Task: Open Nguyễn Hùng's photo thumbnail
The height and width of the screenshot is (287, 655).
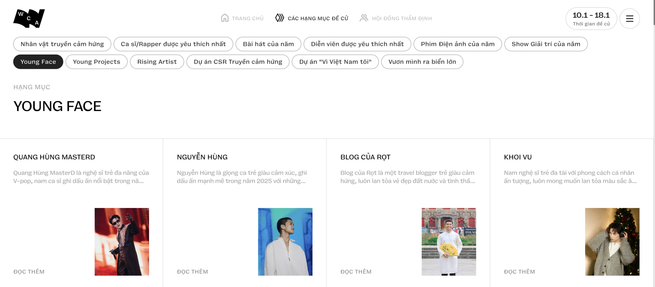Action: point(285,242)
